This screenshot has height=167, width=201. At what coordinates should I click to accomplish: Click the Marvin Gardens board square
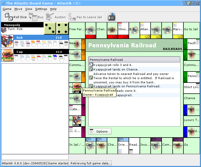point(178,30)
